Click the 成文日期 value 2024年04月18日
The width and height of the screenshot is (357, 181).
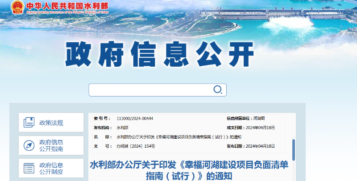pos(261,128)
